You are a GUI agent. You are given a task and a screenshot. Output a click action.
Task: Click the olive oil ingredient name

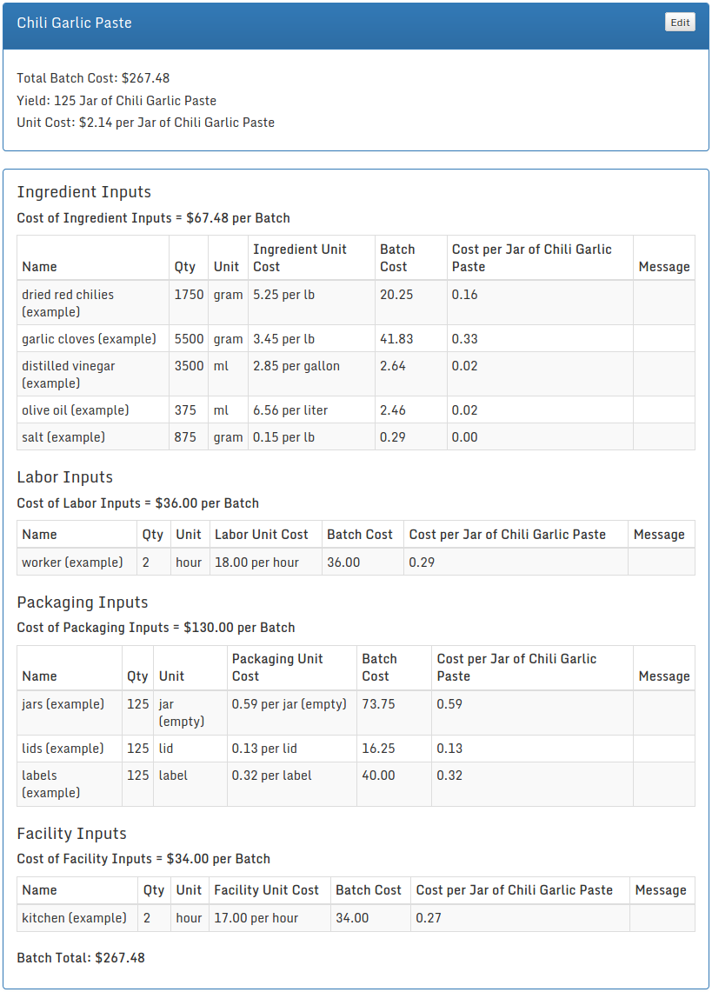click(x=75, y=410)
